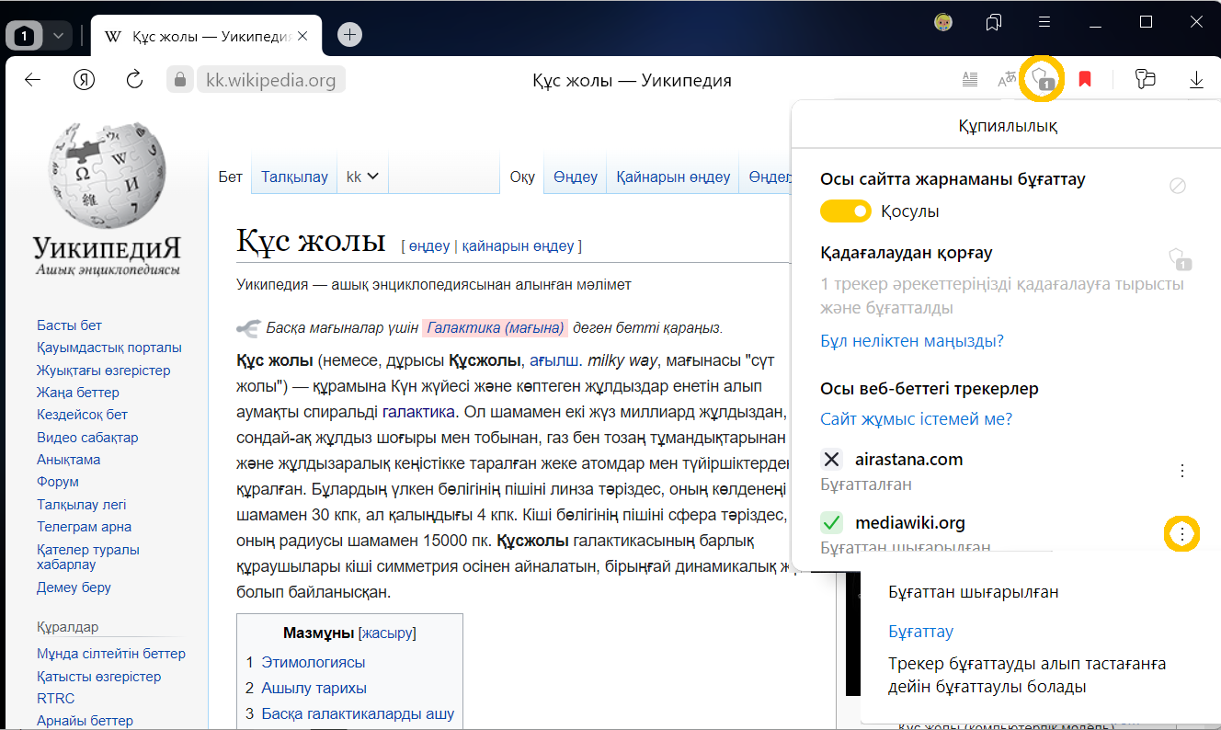Select Бұғаттау in the tracker context menu
The height and width of the screenshot is (730, 1221).
point(920,632)
